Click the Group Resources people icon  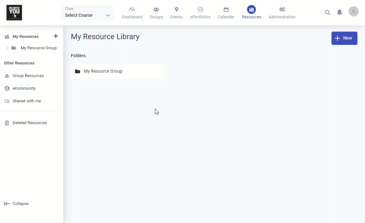click(7, 76)
